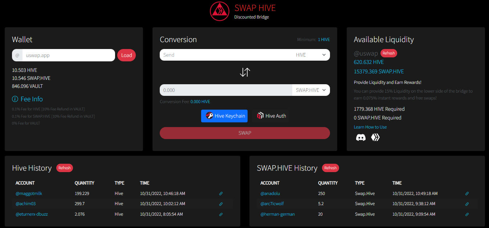
Task: Click the swap direction arrows icon
Action: 245,72
